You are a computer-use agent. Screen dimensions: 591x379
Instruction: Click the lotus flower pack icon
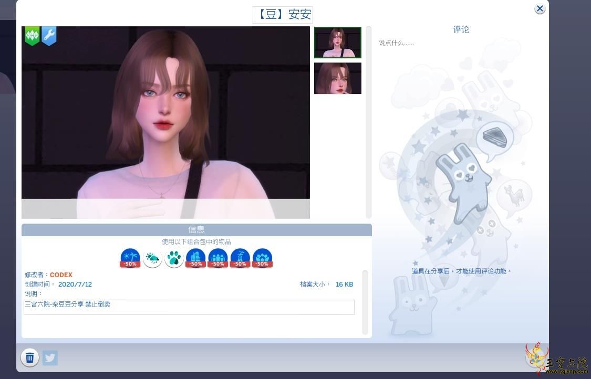pos(262,258)
